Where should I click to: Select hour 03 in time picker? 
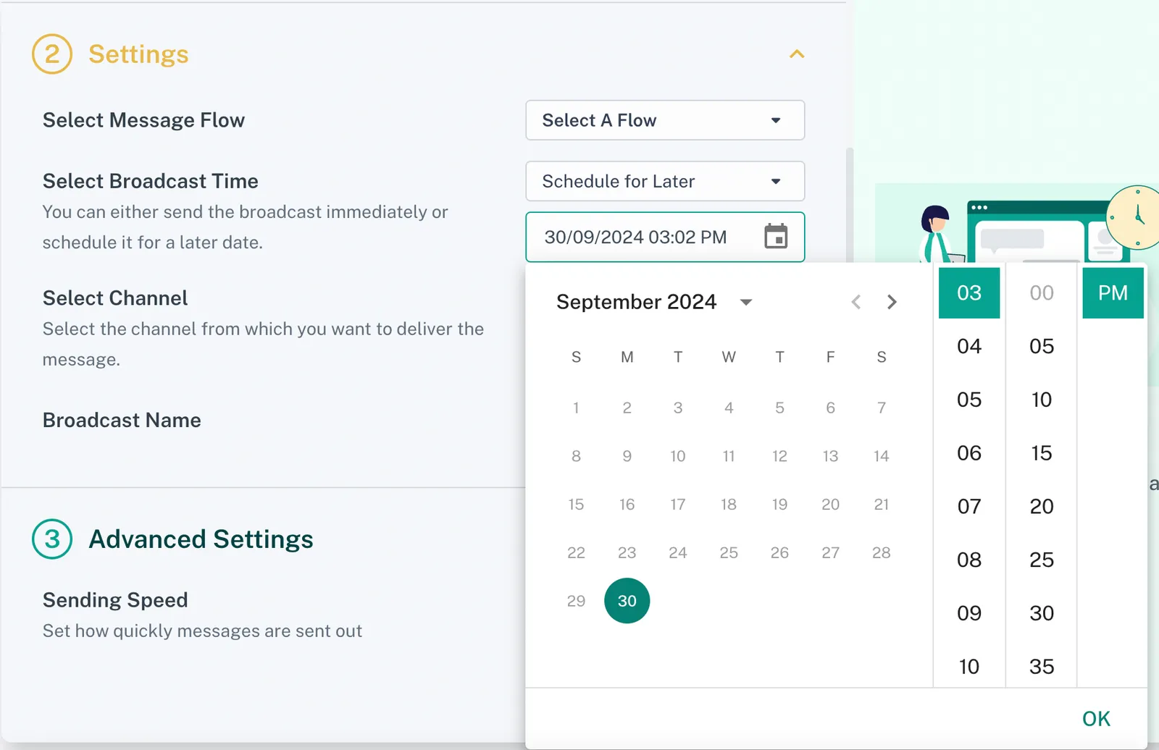968,293
